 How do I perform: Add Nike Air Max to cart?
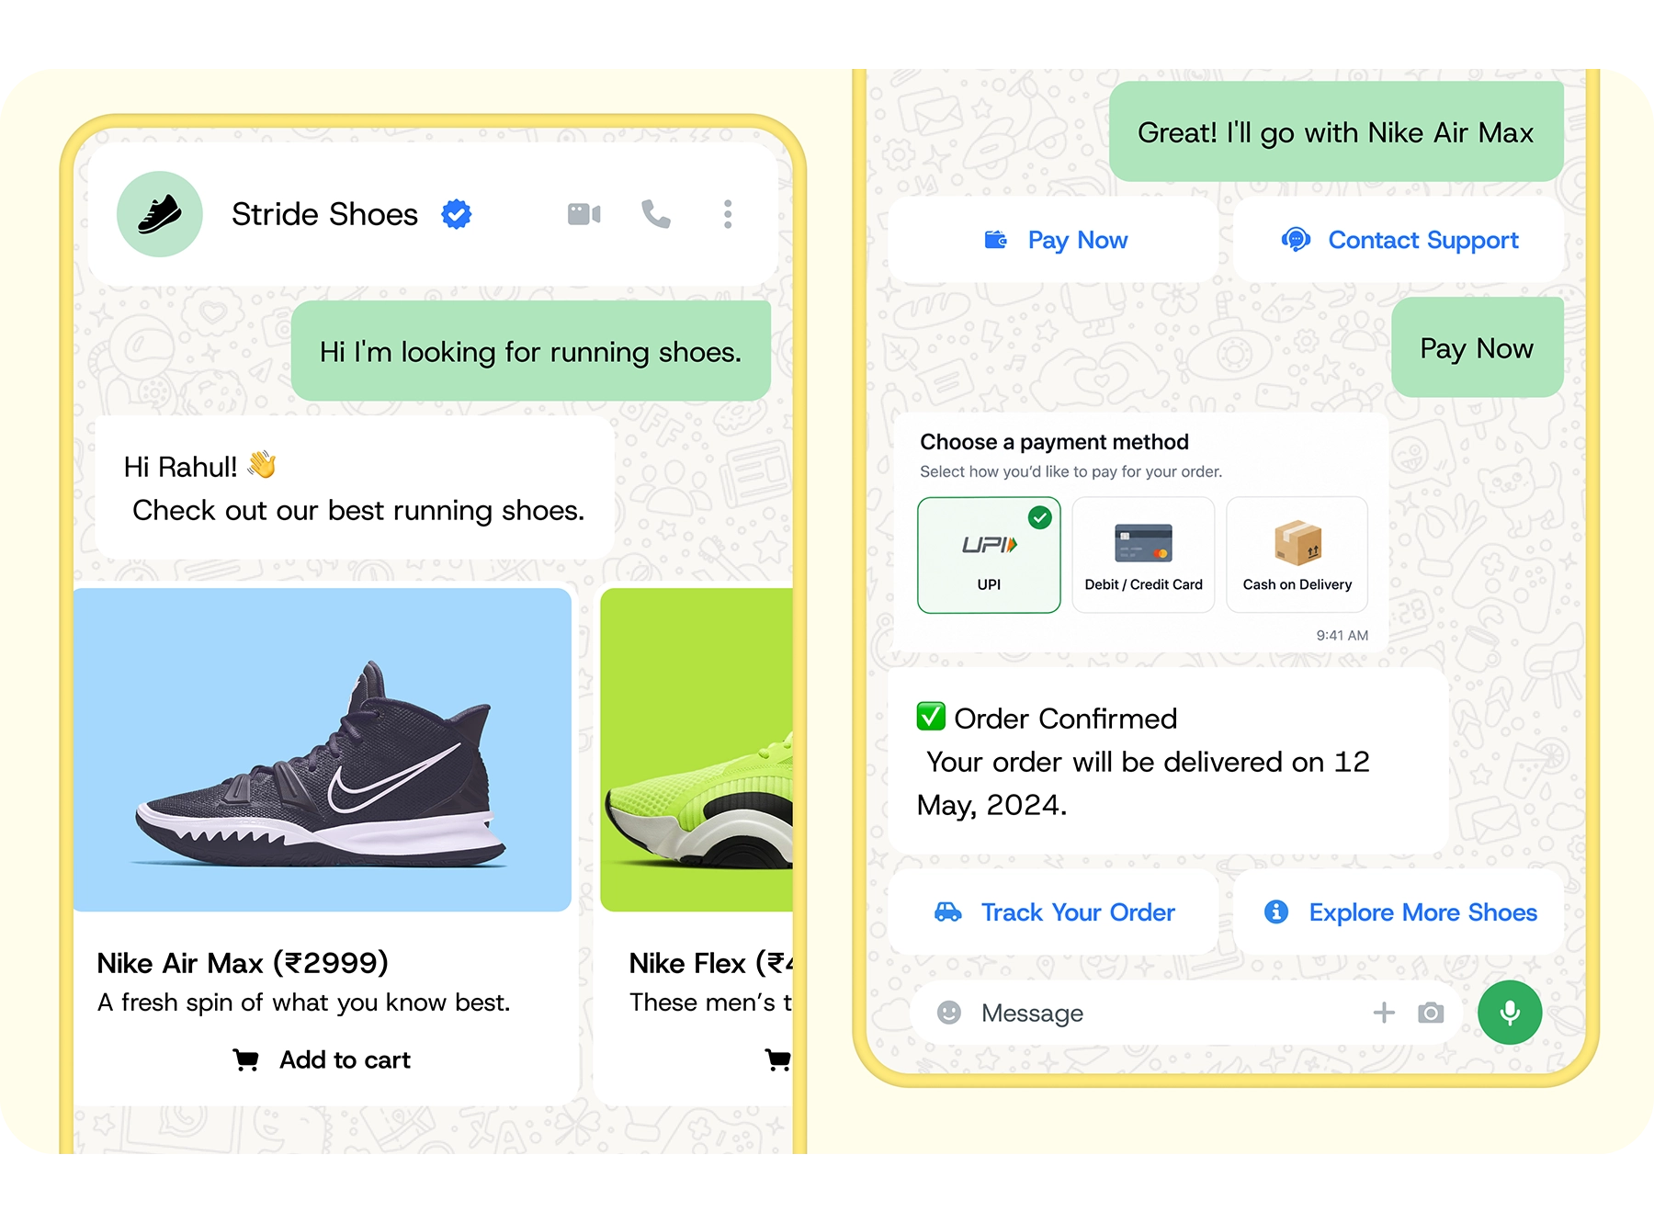click(x=322, y=1060)
